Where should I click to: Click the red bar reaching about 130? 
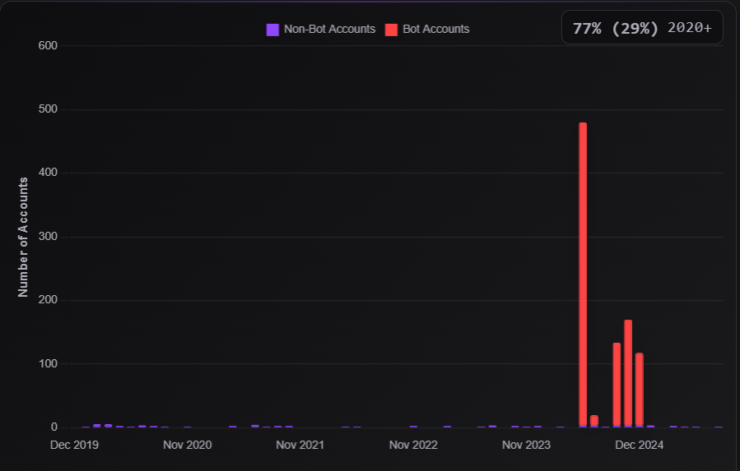click(x=617, y=384)
